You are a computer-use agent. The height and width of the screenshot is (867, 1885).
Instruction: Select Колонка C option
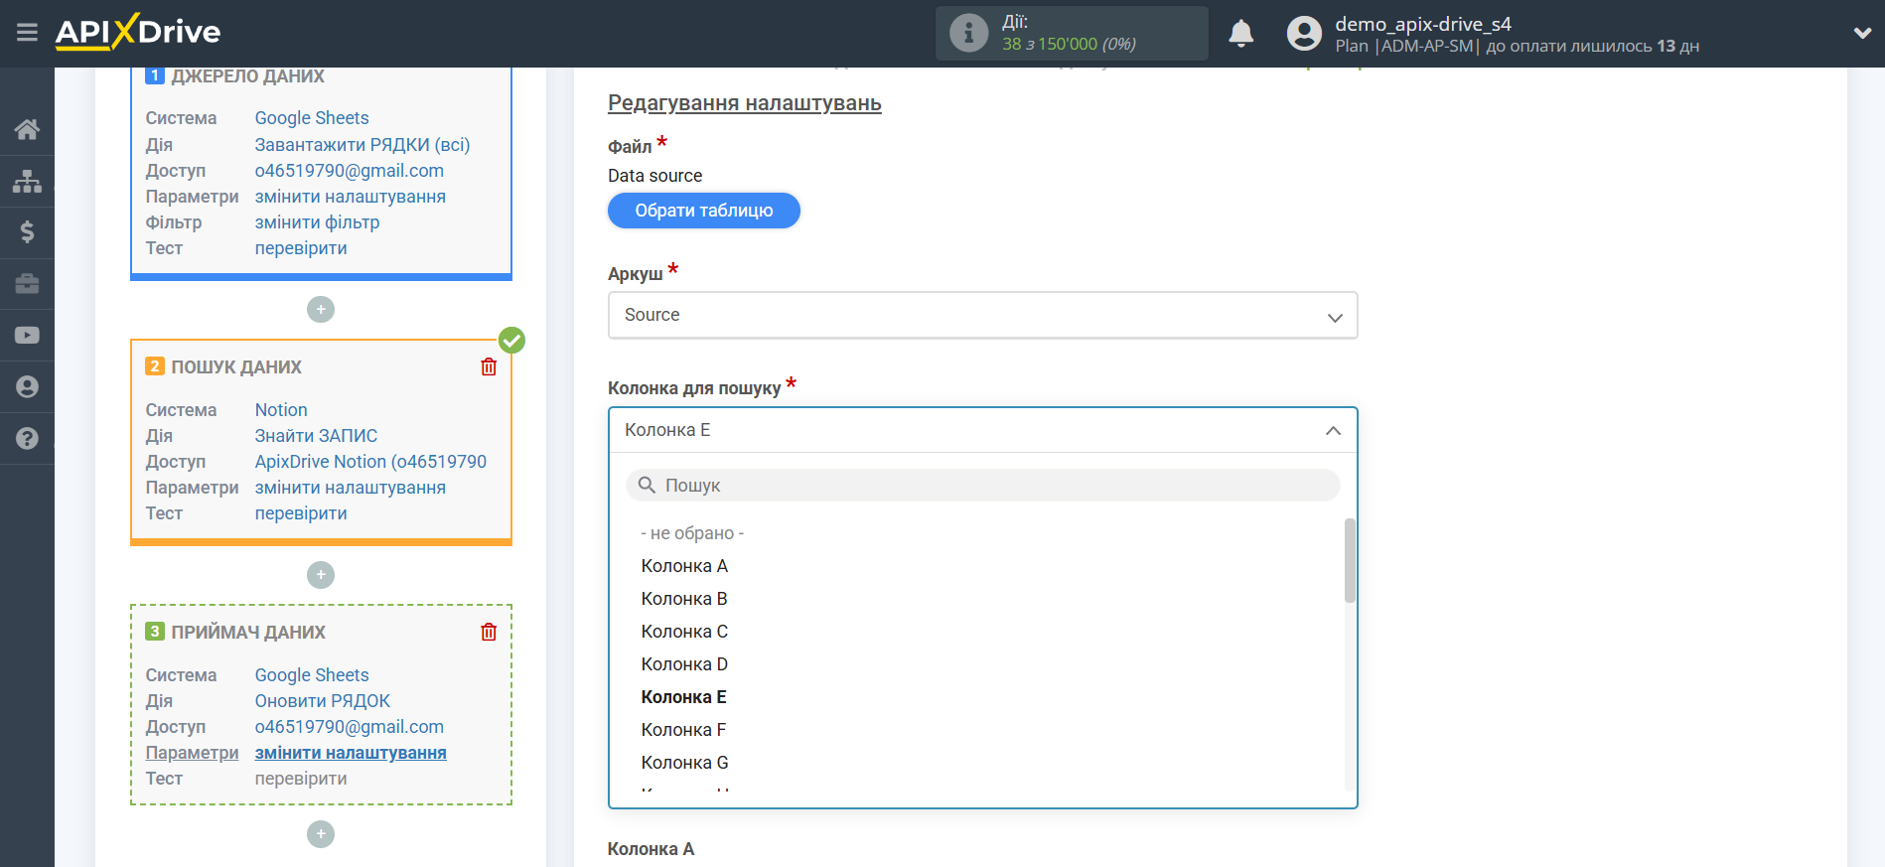tap(684, 632)
